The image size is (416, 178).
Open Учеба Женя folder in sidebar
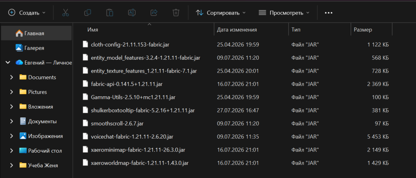(39, 166)
